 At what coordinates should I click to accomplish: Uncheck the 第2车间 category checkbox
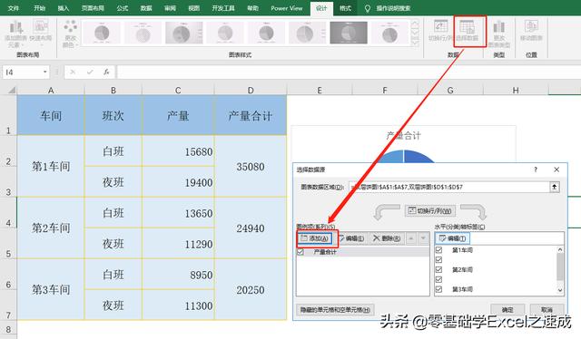click(x=439, y=269)
